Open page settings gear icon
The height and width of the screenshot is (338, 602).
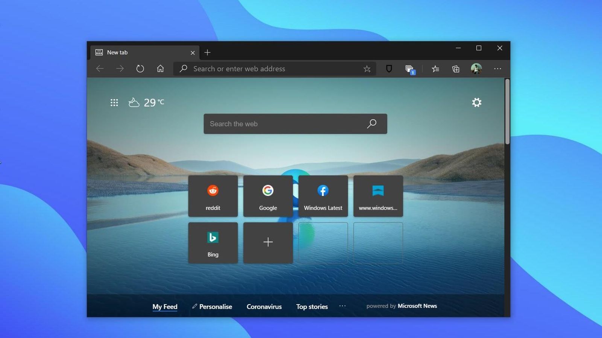477,102
